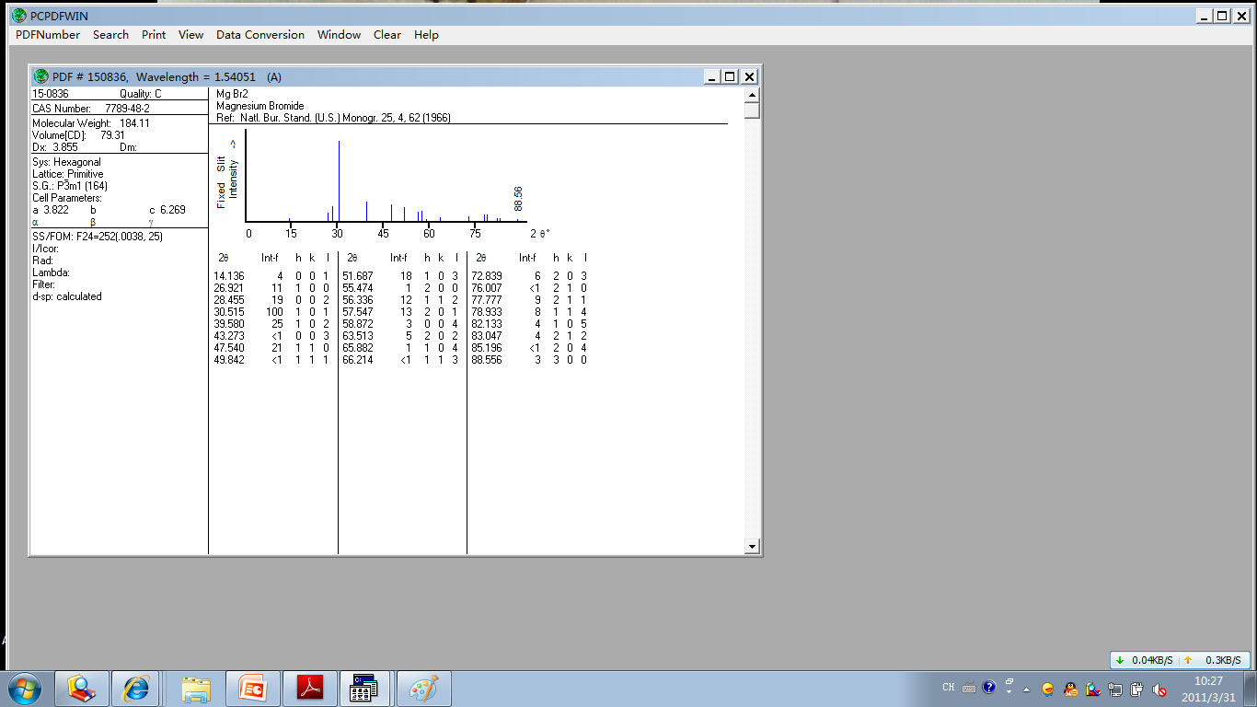The height and width of the screenshot is (707, 1257).
Task: Click the 'd-sp: calculated' line
Action: click(x=67, y=296)
